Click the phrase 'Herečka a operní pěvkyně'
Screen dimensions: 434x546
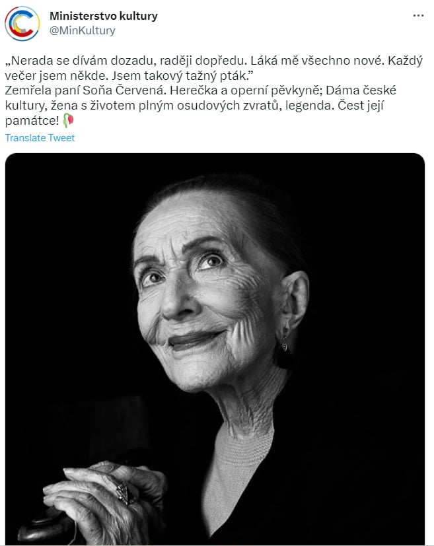coord(244,90)
